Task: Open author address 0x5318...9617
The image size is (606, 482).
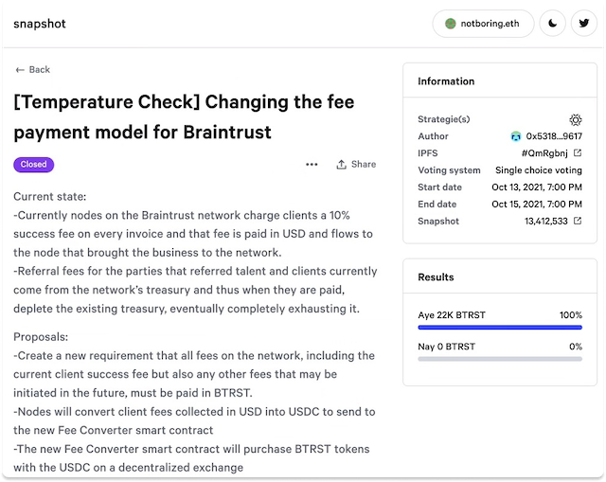Action: pyautogui.click(x=554, y=136)
